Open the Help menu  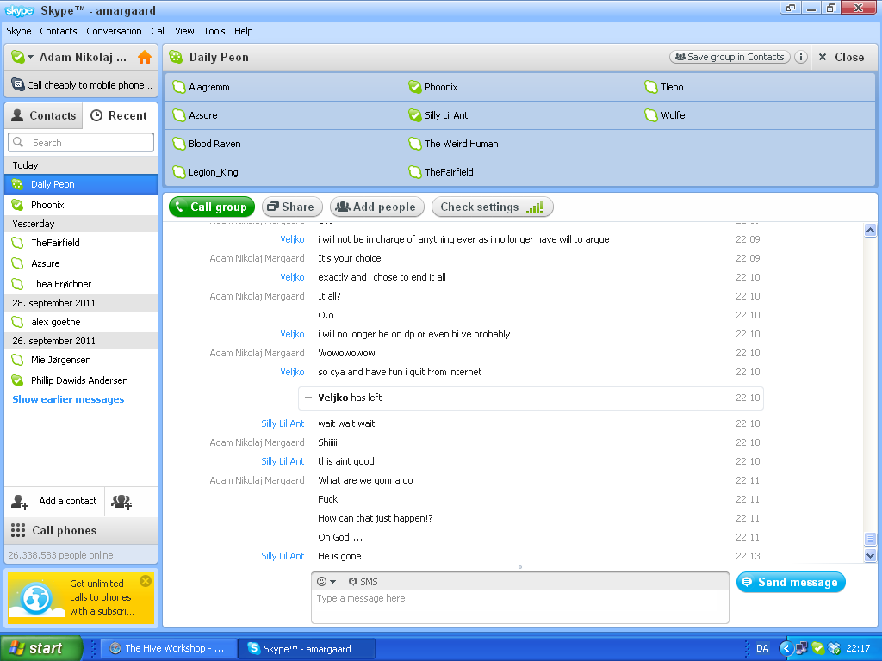tap(244, 31)
